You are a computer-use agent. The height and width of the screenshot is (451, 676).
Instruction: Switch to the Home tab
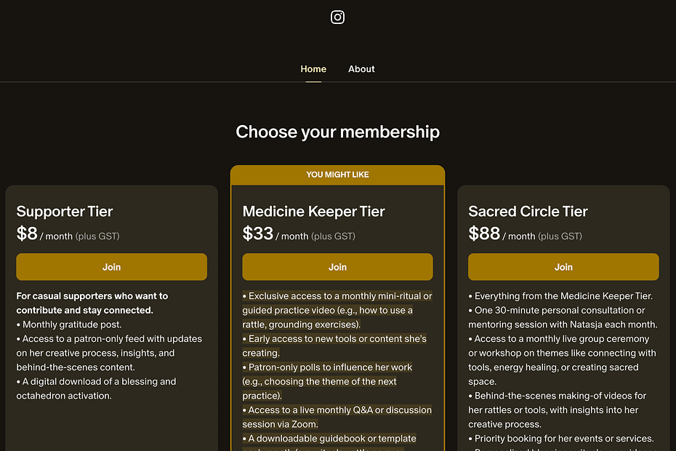point(313,69)
